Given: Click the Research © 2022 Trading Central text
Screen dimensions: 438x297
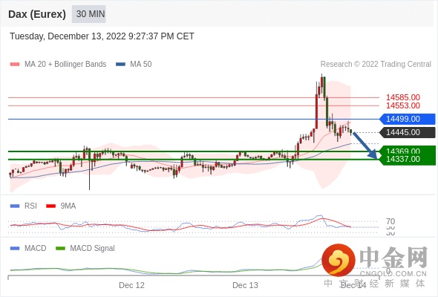Looking at the screenshot, I should 376,65.
